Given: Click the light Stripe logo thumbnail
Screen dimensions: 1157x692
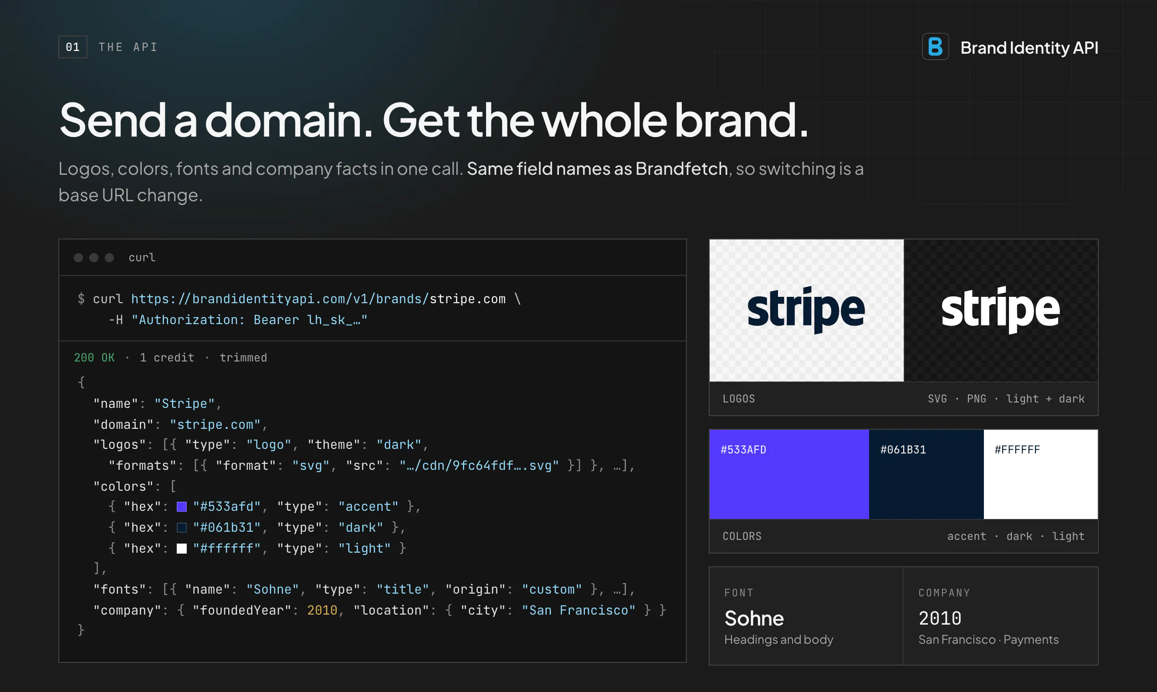Looking at the screenshot, I should [x=806, y=310].
